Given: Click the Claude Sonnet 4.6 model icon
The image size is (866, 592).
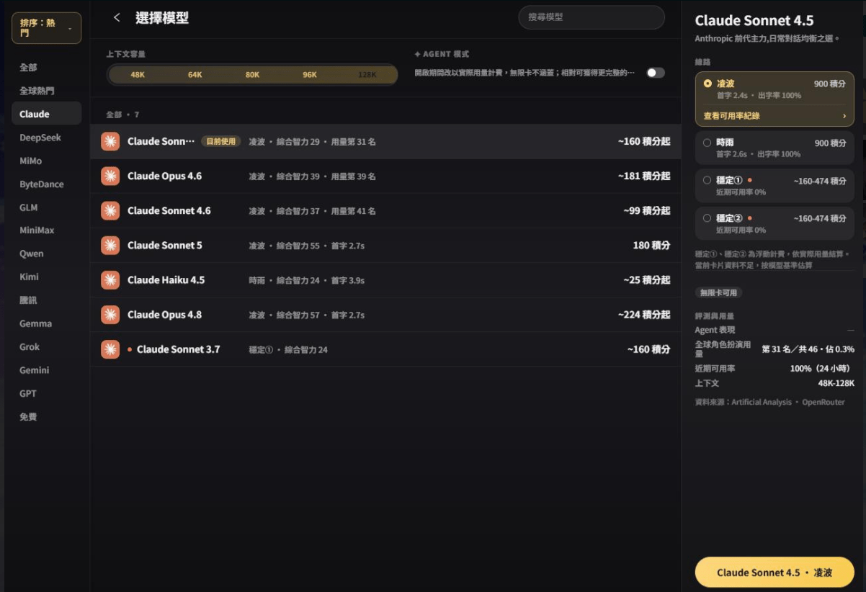Looking at the screenshot, I should pos(110,210).
